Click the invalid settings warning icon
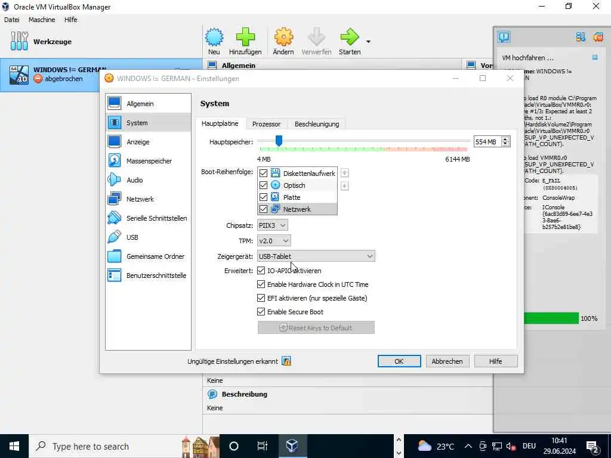Image resolution: width=611 pixels, height=458 pixels. click(286, 361)
